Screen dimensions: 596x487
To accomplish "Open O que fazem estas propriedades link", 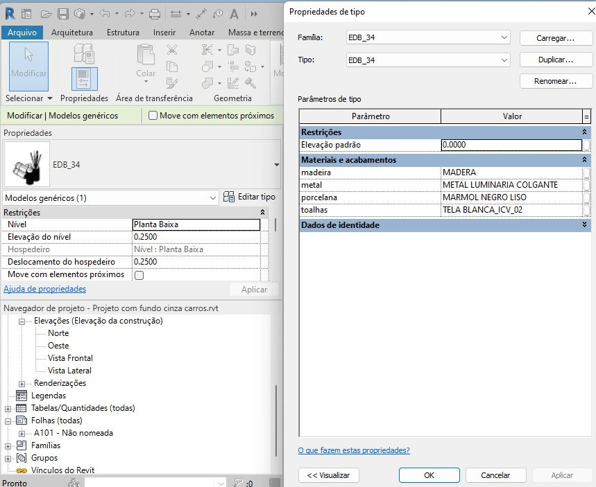I will (354, 450).
